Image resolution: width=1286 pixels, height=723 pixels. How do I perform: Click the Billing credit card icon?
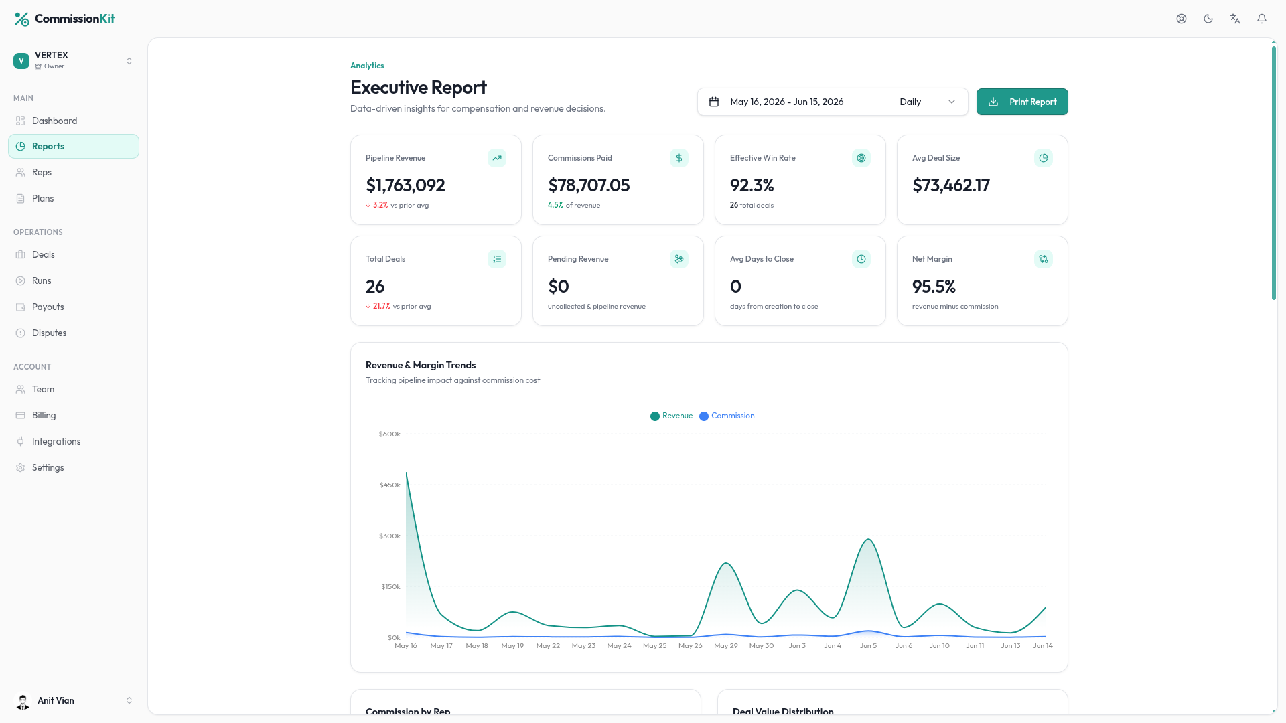coord(21,415)
